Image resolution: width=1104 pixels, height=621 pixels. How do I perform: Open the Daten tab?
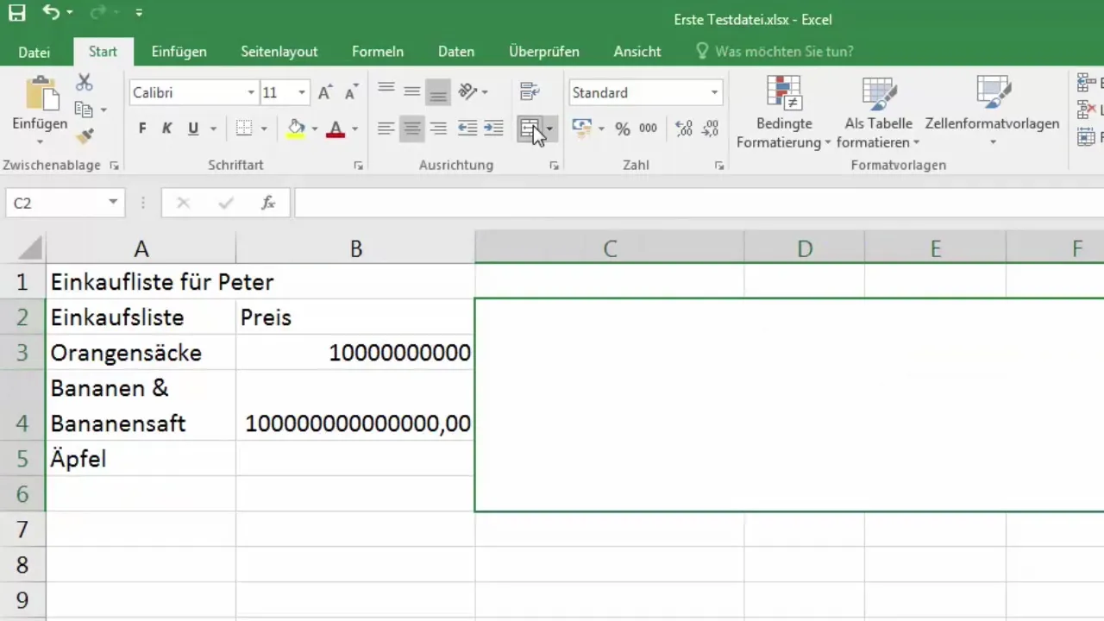pyautogui.click(x=456, y=52)
